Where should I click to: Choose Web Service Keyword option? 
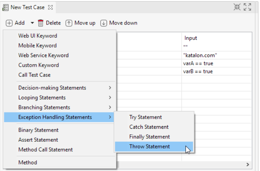tap(43, 55)
